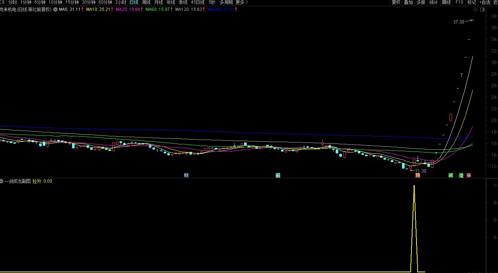Switch to 周线 weekly period tab
Screen dimensions: 498x273
tap(146, 3)
